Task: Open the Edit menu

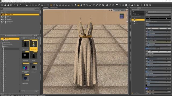Action: point(3,3)
